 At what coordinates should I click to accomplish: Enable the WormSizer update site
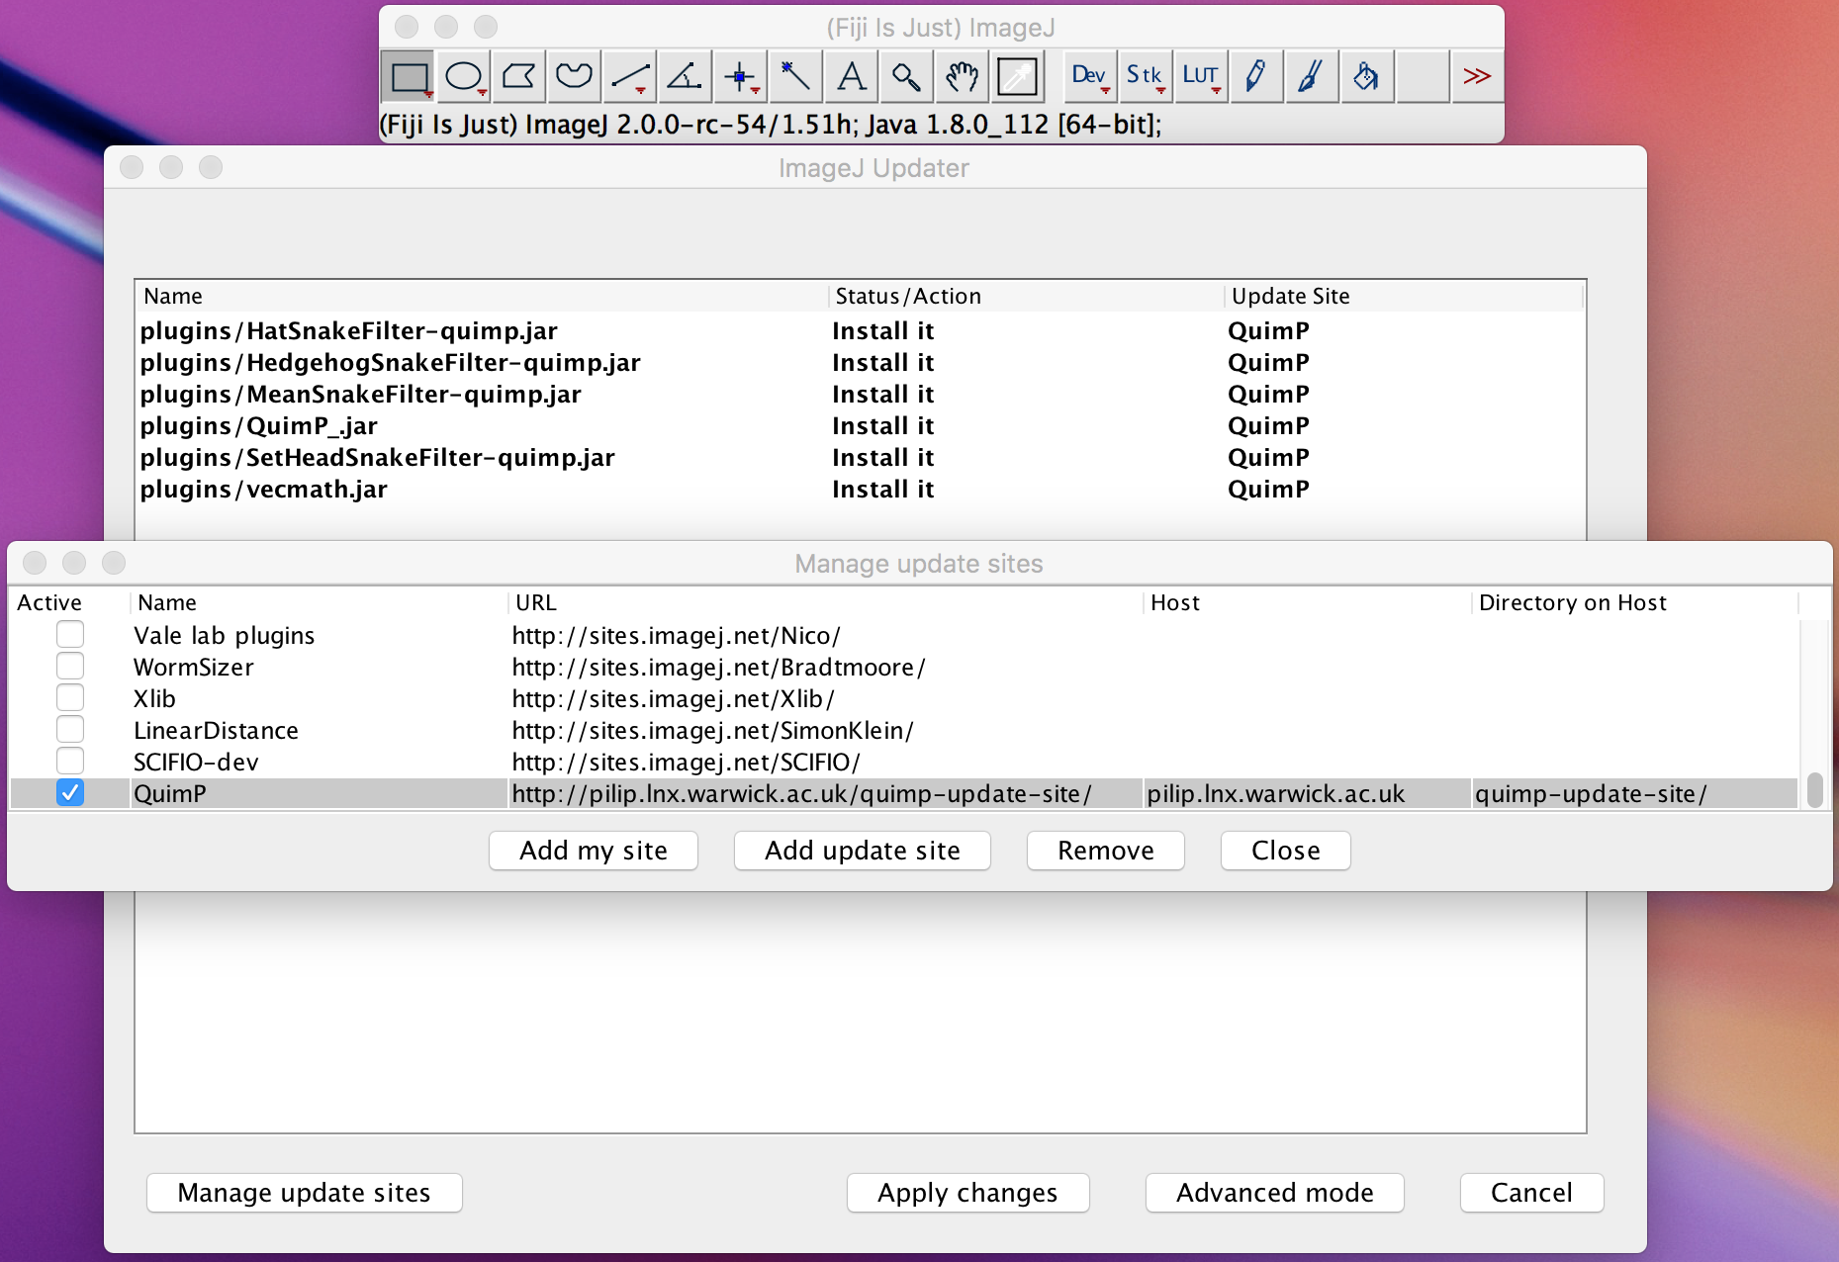pyautogui.click(x=70, y=667)
